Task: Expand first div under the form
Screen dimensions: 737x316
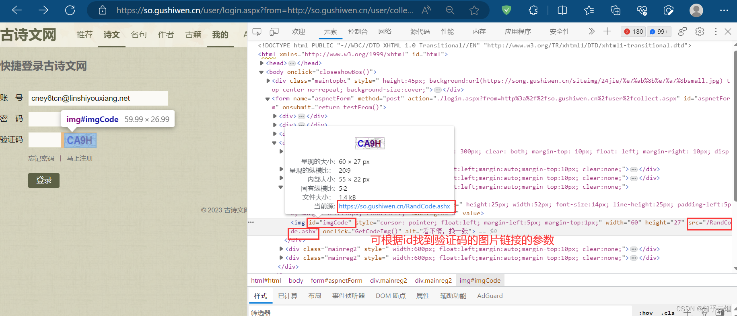Action: (x=275, y=116)
